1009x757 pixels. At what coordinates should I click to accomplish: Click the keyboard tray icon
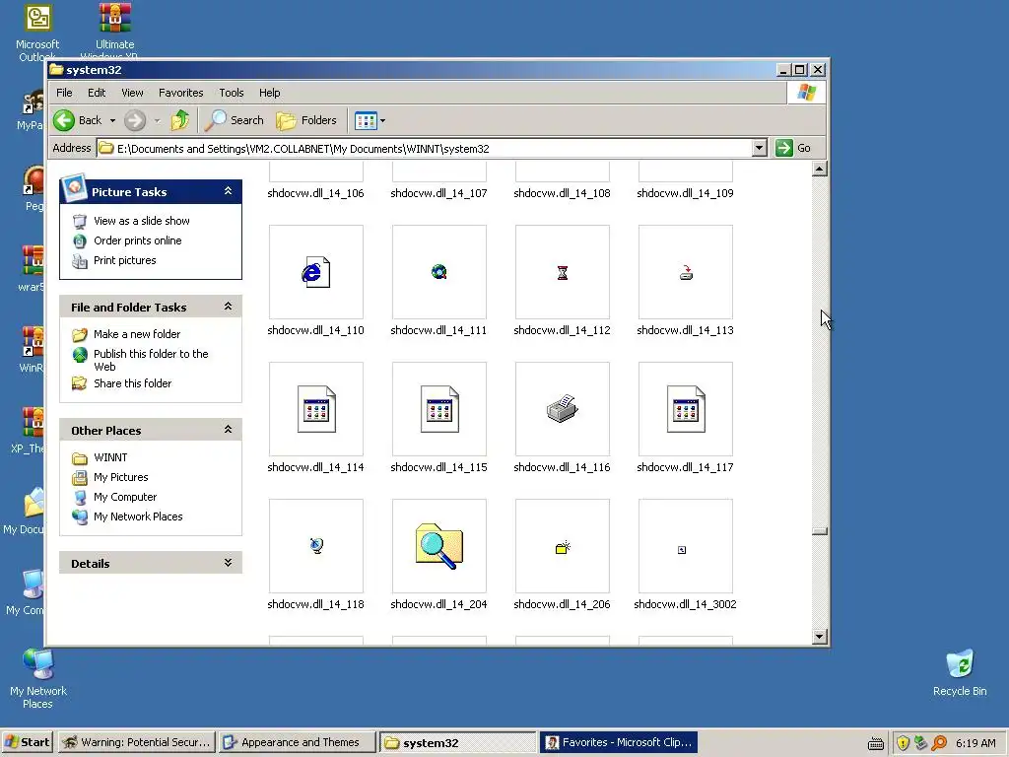(x=876, y=744)
